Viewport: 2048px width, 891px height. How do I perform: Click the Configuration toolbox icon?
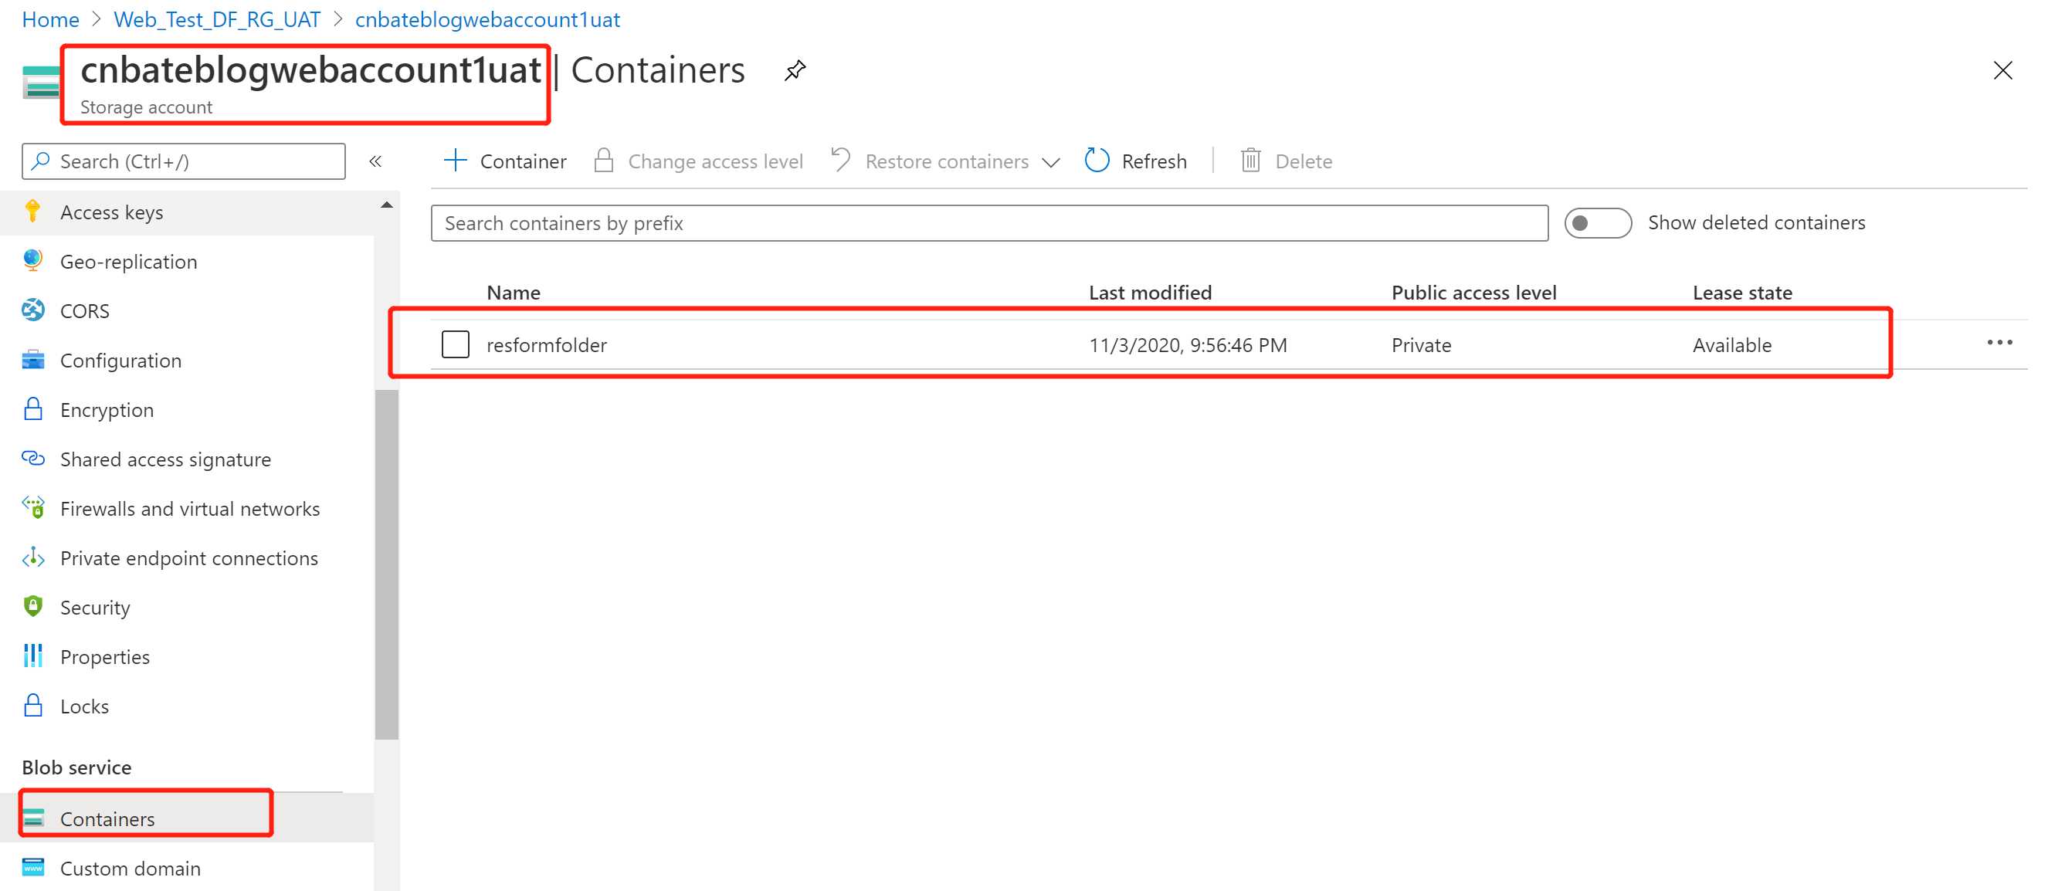(32, 359)
